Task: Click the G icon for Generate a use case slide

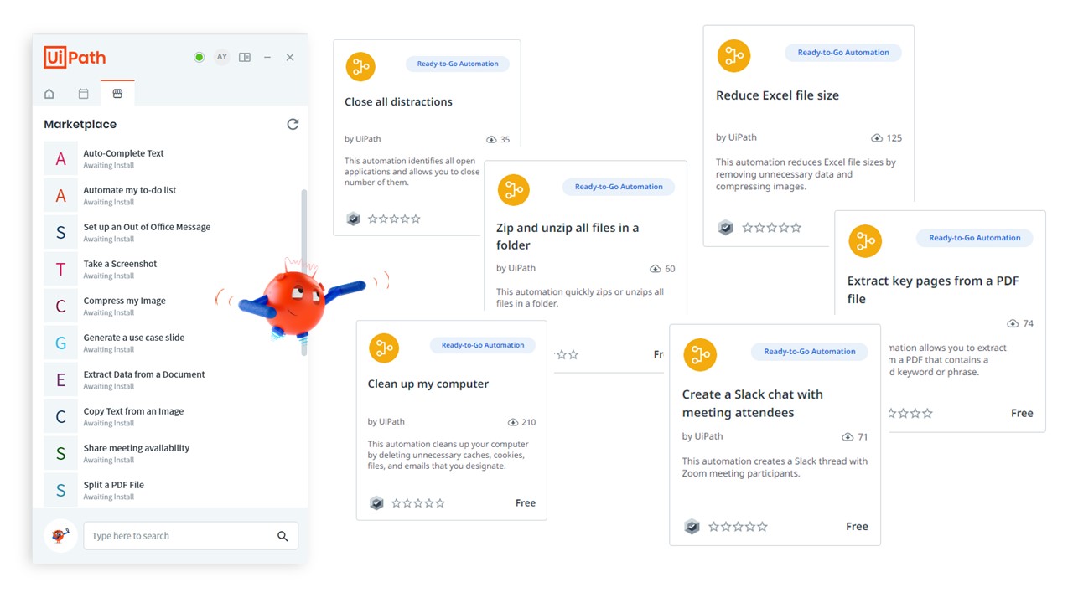Action: pos(60,343)
